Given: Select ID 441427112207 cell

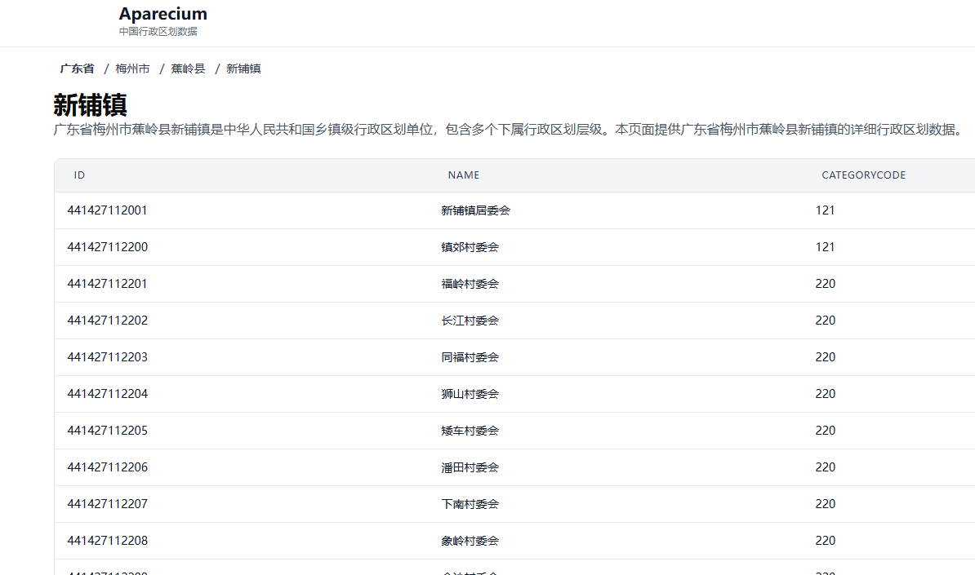Looking at the screenshot, I should pos(107,504).
